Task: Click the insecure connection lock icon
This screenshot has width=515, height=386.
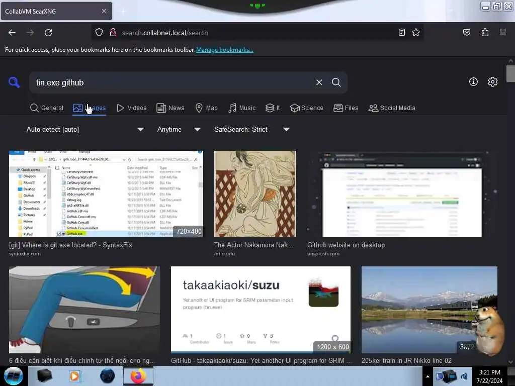Action: tap(113, 33)
